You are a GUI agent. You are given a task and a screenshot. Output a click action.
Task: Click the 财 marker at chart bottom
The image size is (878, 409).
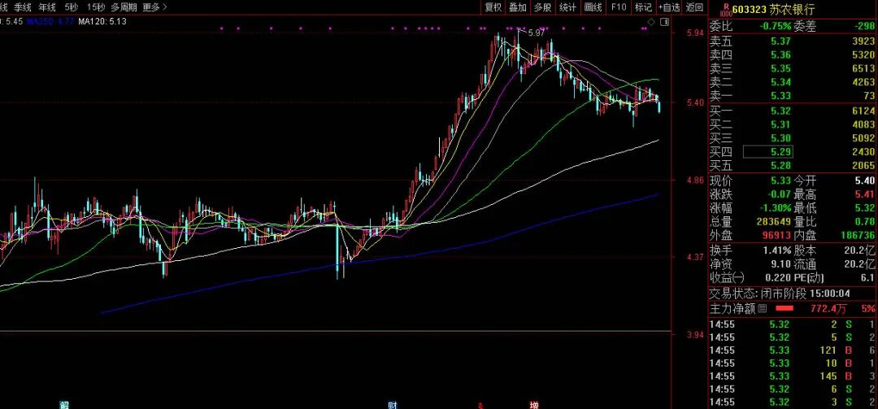click(x=392, y=404)
